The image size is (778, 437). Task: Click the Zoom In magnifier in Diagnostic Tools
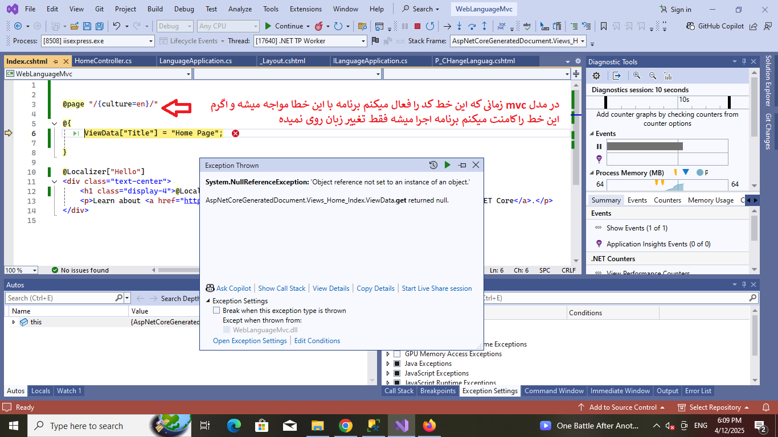click(637, 76)
